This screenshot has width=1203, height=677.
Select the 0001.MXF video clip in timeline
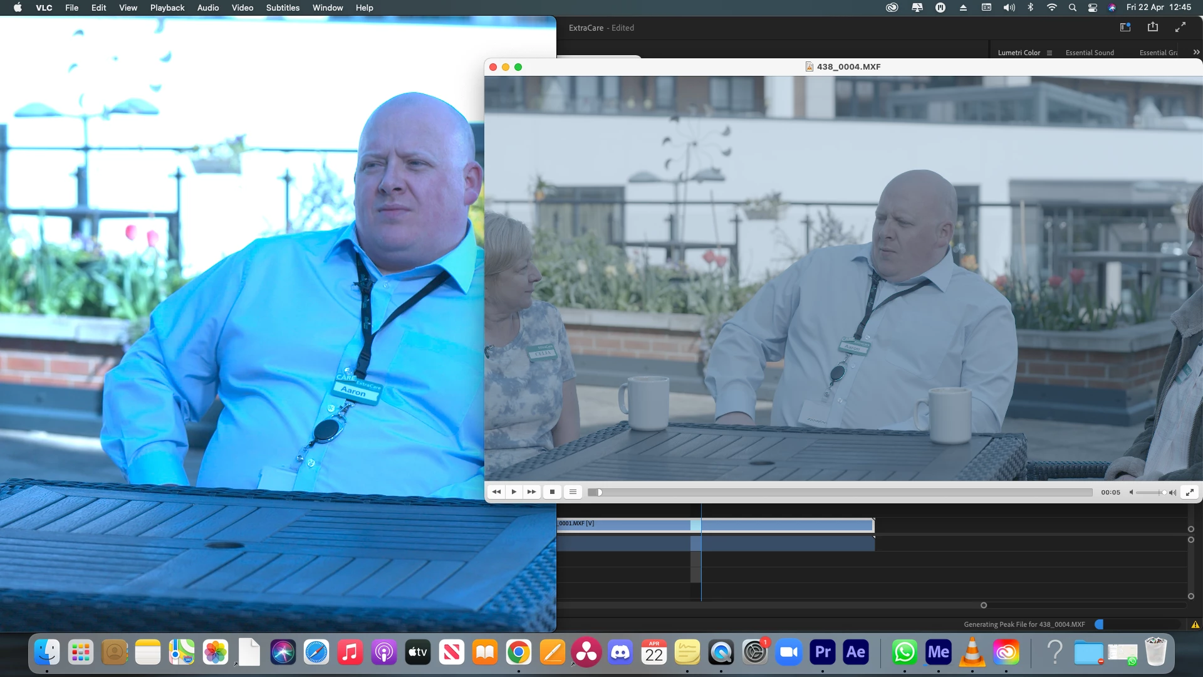click(x=627, y=524)
